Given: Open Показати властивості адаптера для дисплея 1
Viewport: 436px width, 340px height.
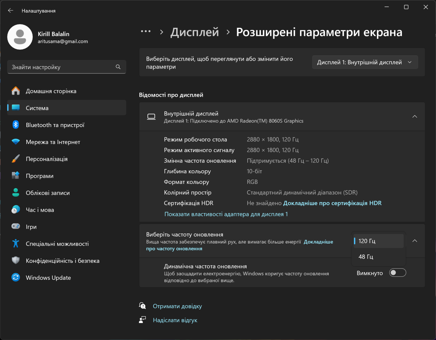Looking at the screenshot, I should coord(226,214).
